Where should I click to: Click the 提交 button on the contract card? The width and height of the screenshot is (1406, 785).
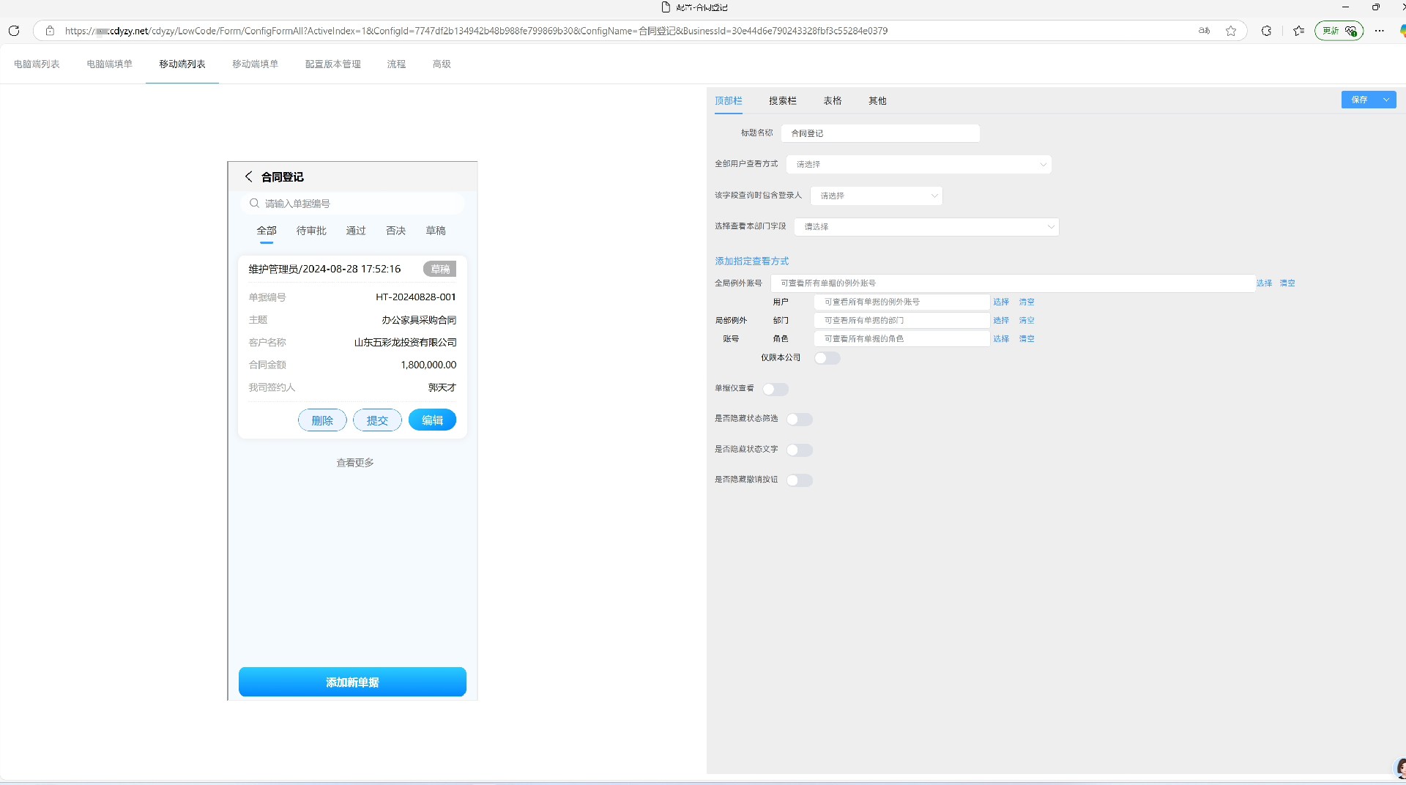pos(377,420)
